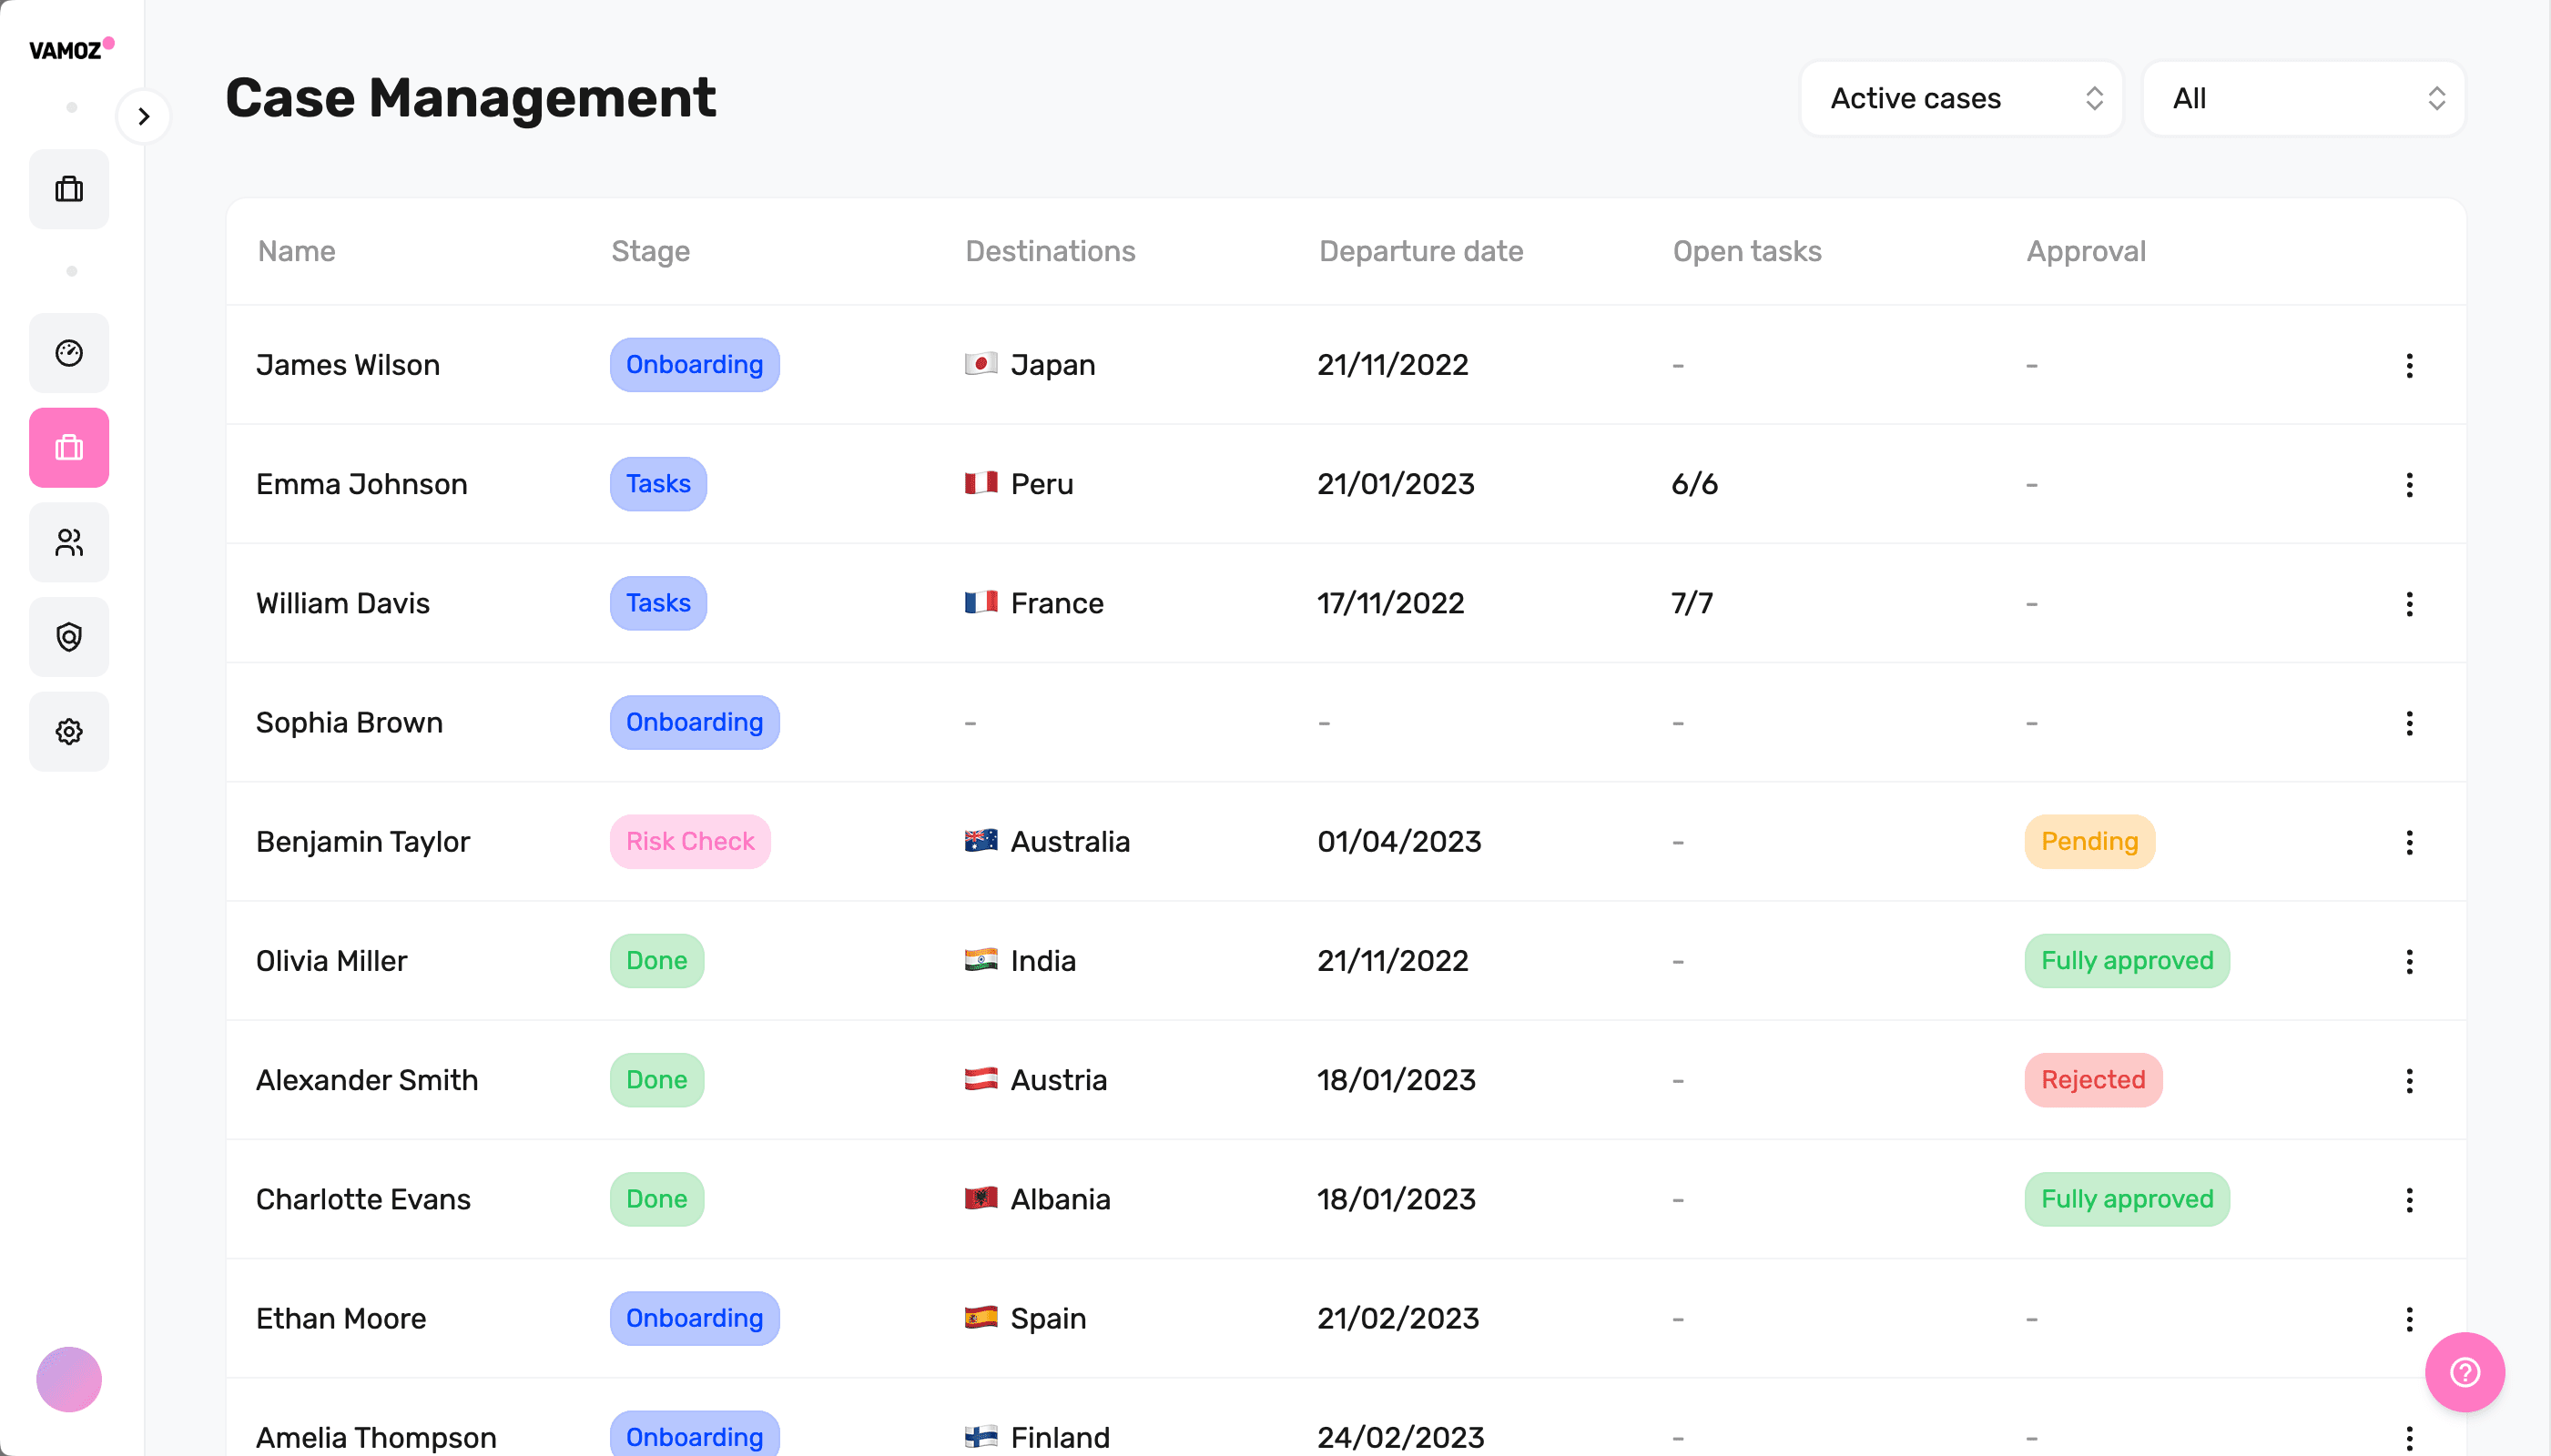Click the shield compliance icon in sidebar
This screenshot has height=1456, width=2551.
tap(69, 637)
